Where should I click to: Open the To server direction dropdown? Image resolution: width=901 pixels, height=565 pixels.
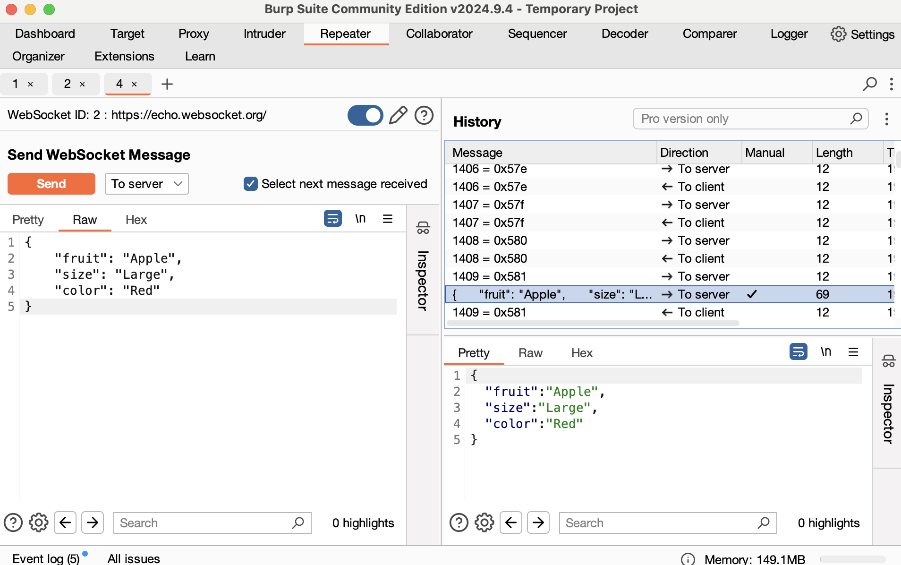146,184
